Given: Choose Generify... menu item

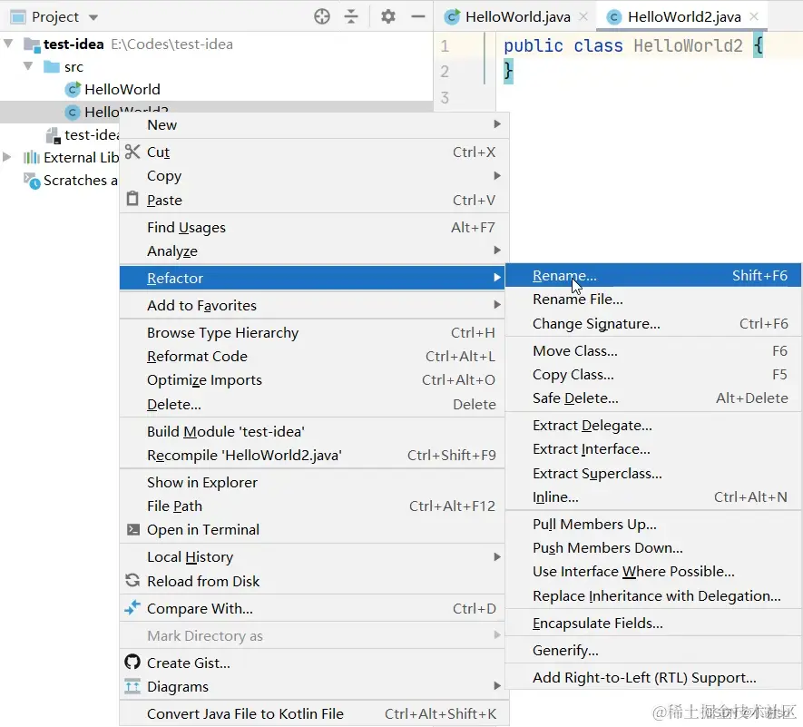Looking at the screenshot, I should pos(653,650).
